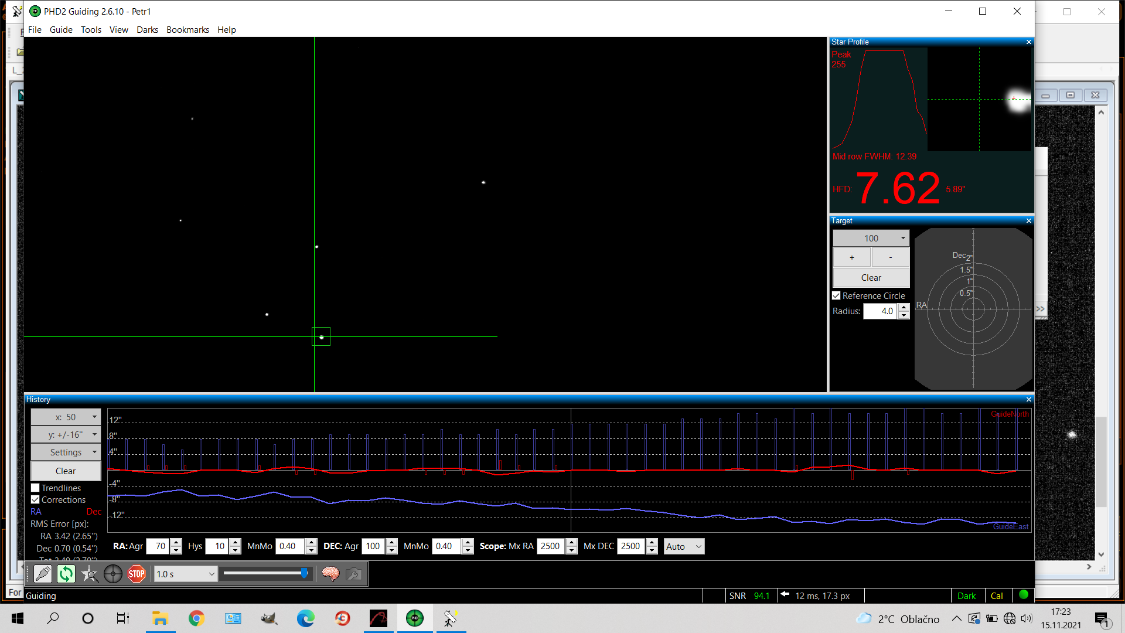The height and width of the screenshot is (633, 1125).
Task: Open File Explorer from the taskbar
Action: tap(160, 618)
